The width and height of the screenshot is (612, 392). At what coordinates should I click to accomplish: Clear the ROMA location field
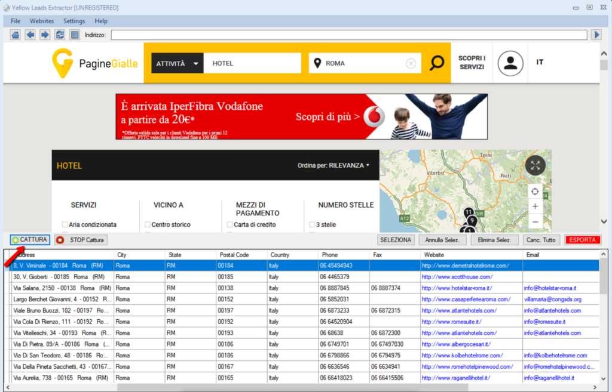(411, 63)
